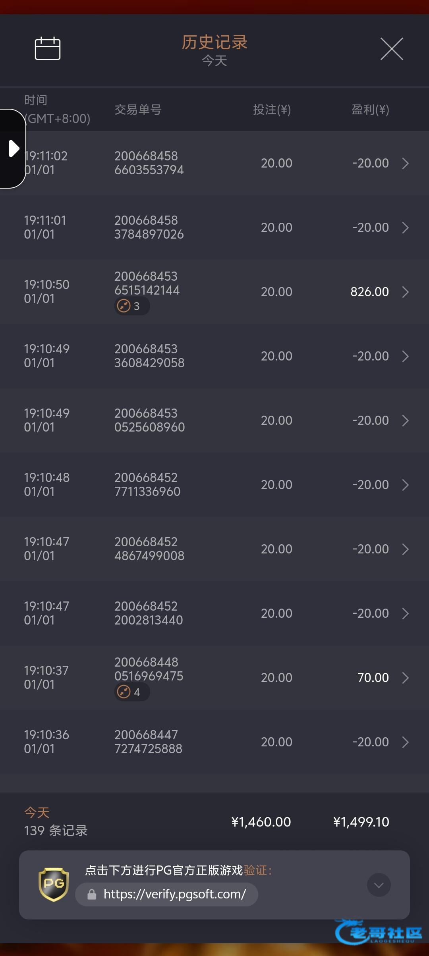Click the free spins icon showing 3
This screenshot has width=429, height=956.
tap(124, 306)
